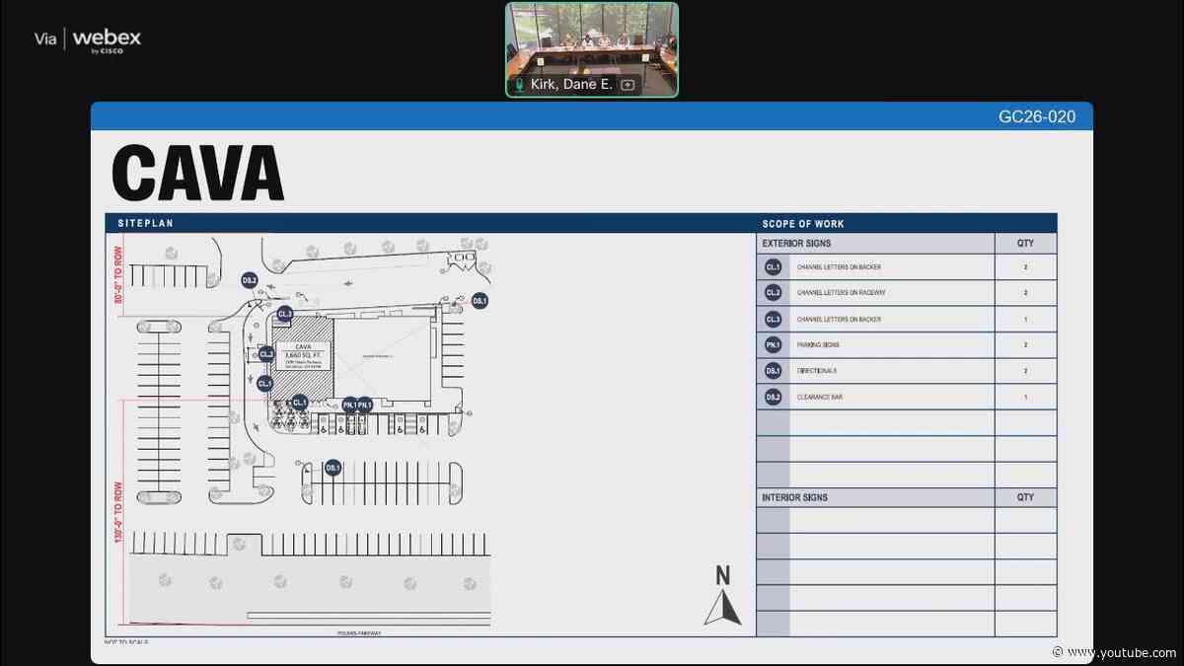Click the DS.1 marker at the northeast building corner

pos(480,300)
